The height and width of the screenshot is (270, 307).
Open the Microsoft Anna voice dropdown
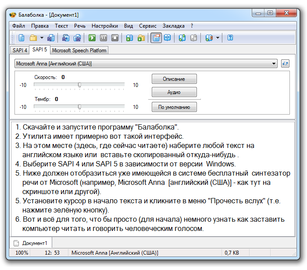click(146, 64)
